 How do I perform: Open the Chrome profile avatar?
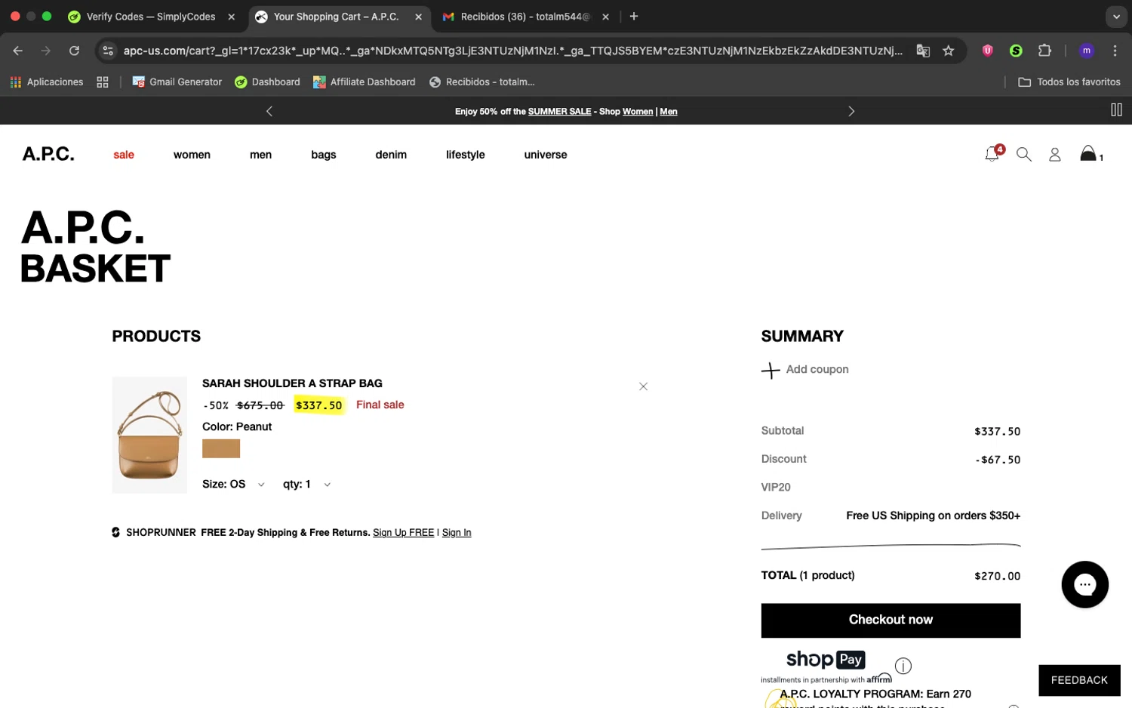click(x=1086, y=51)
